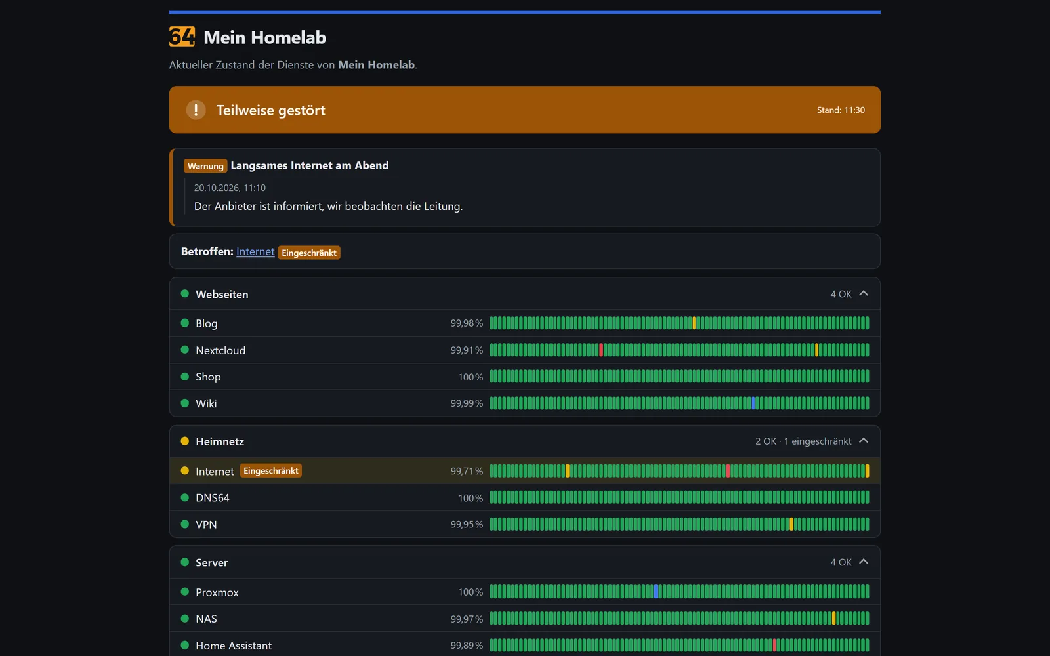This screenshot has width=1050, height=656.
Task: Open the Internet link under Betroffen
Action: (x=255, y=251)
